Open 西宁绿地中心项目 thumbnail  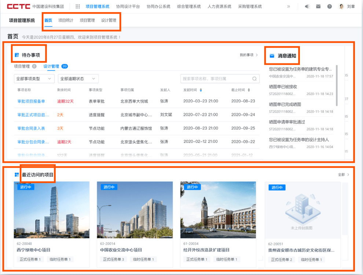pos(52,210)
